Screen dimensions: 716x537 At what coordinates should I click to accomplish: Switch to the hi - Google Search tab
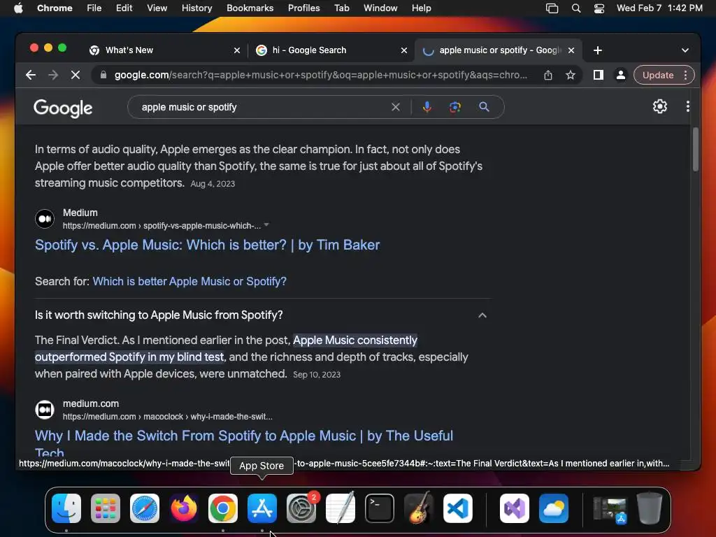click(x=331, y=50)
